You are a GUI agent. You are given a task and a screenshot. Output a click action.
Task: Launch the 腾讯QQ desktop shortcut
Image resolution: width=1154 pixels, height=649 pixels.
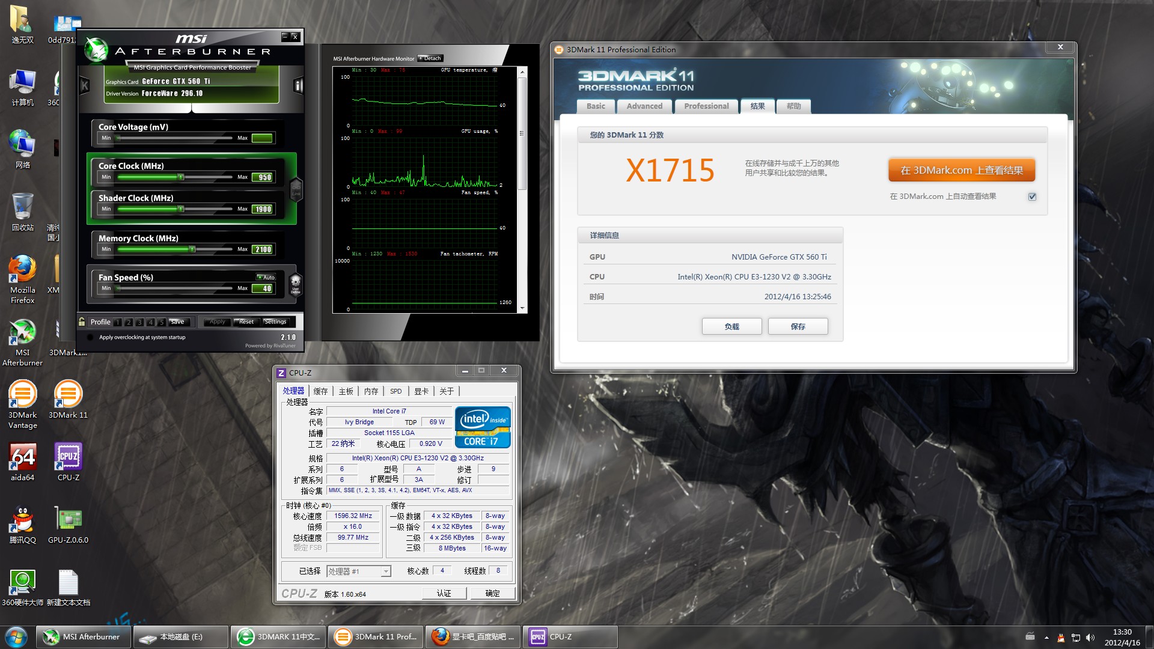click(x=23, y=525)
